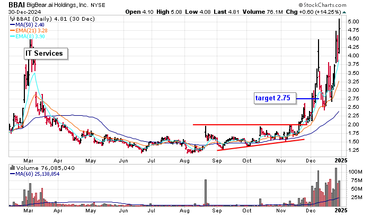Click the High 5.08 value
Viewport: 371px width, 215px height.
[169, 12]
